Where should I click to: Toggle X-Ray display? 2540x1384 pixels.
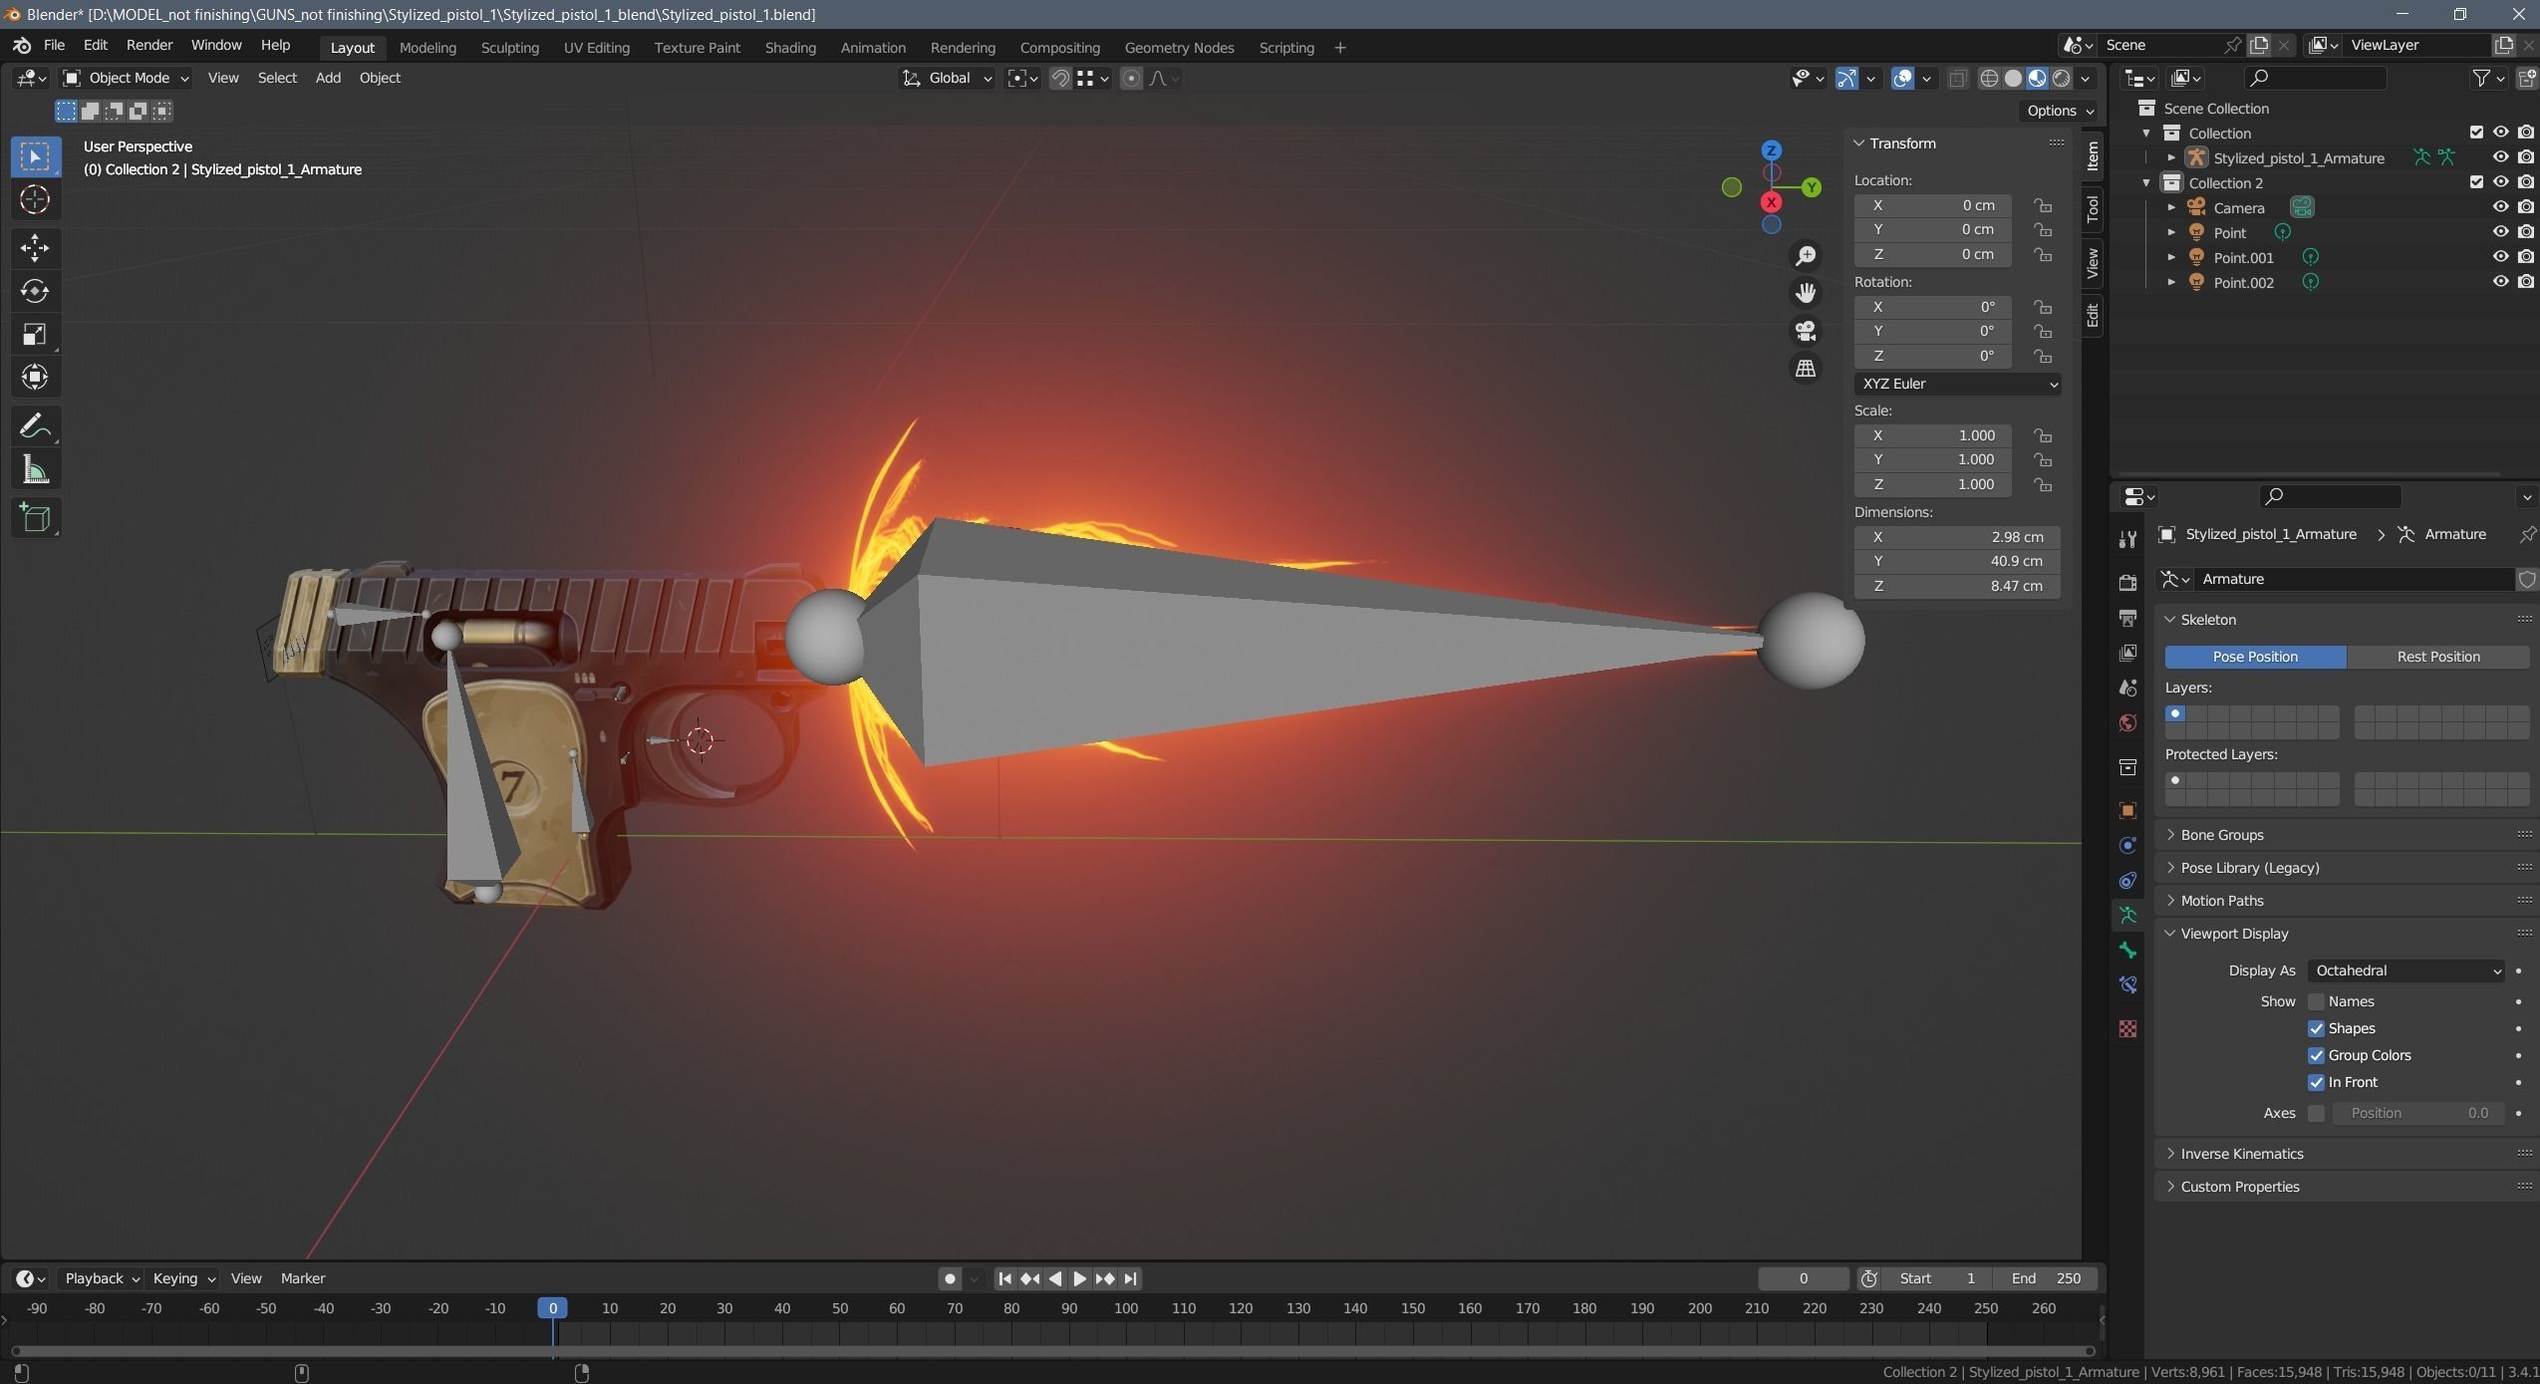pos(1958,78)
